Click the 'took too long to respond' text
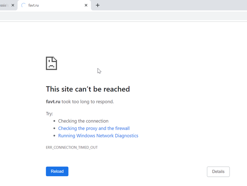 click(88, 102)
